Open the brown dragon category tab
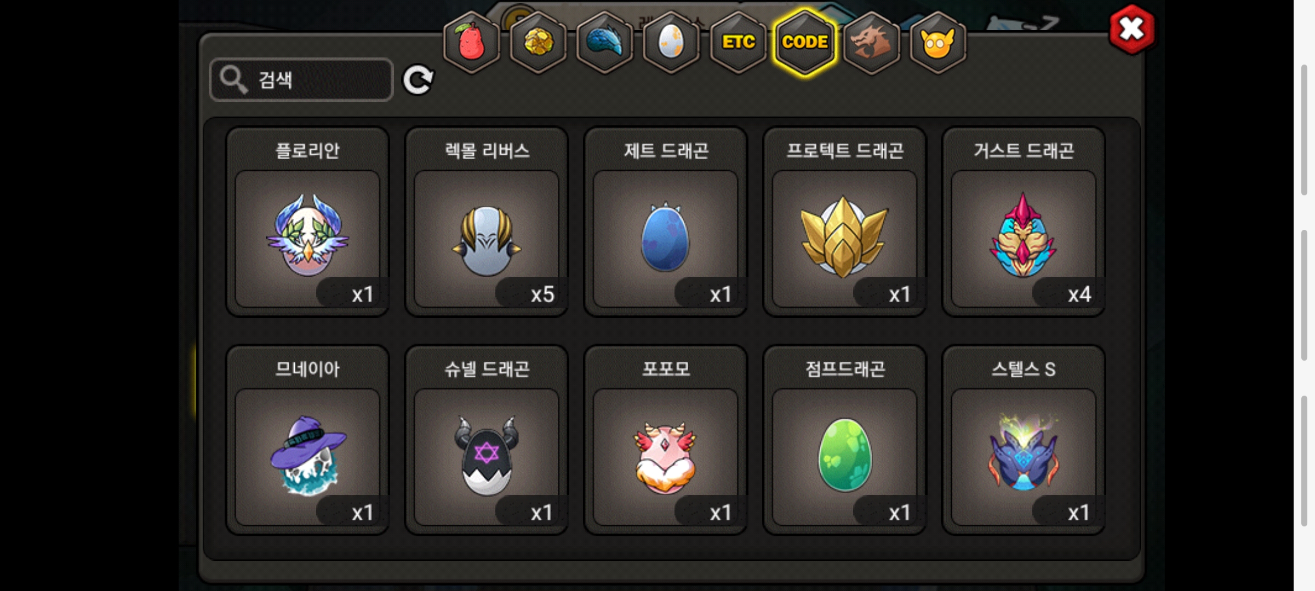The height and width of the screenshot is (591, 1315). (871, 42)
